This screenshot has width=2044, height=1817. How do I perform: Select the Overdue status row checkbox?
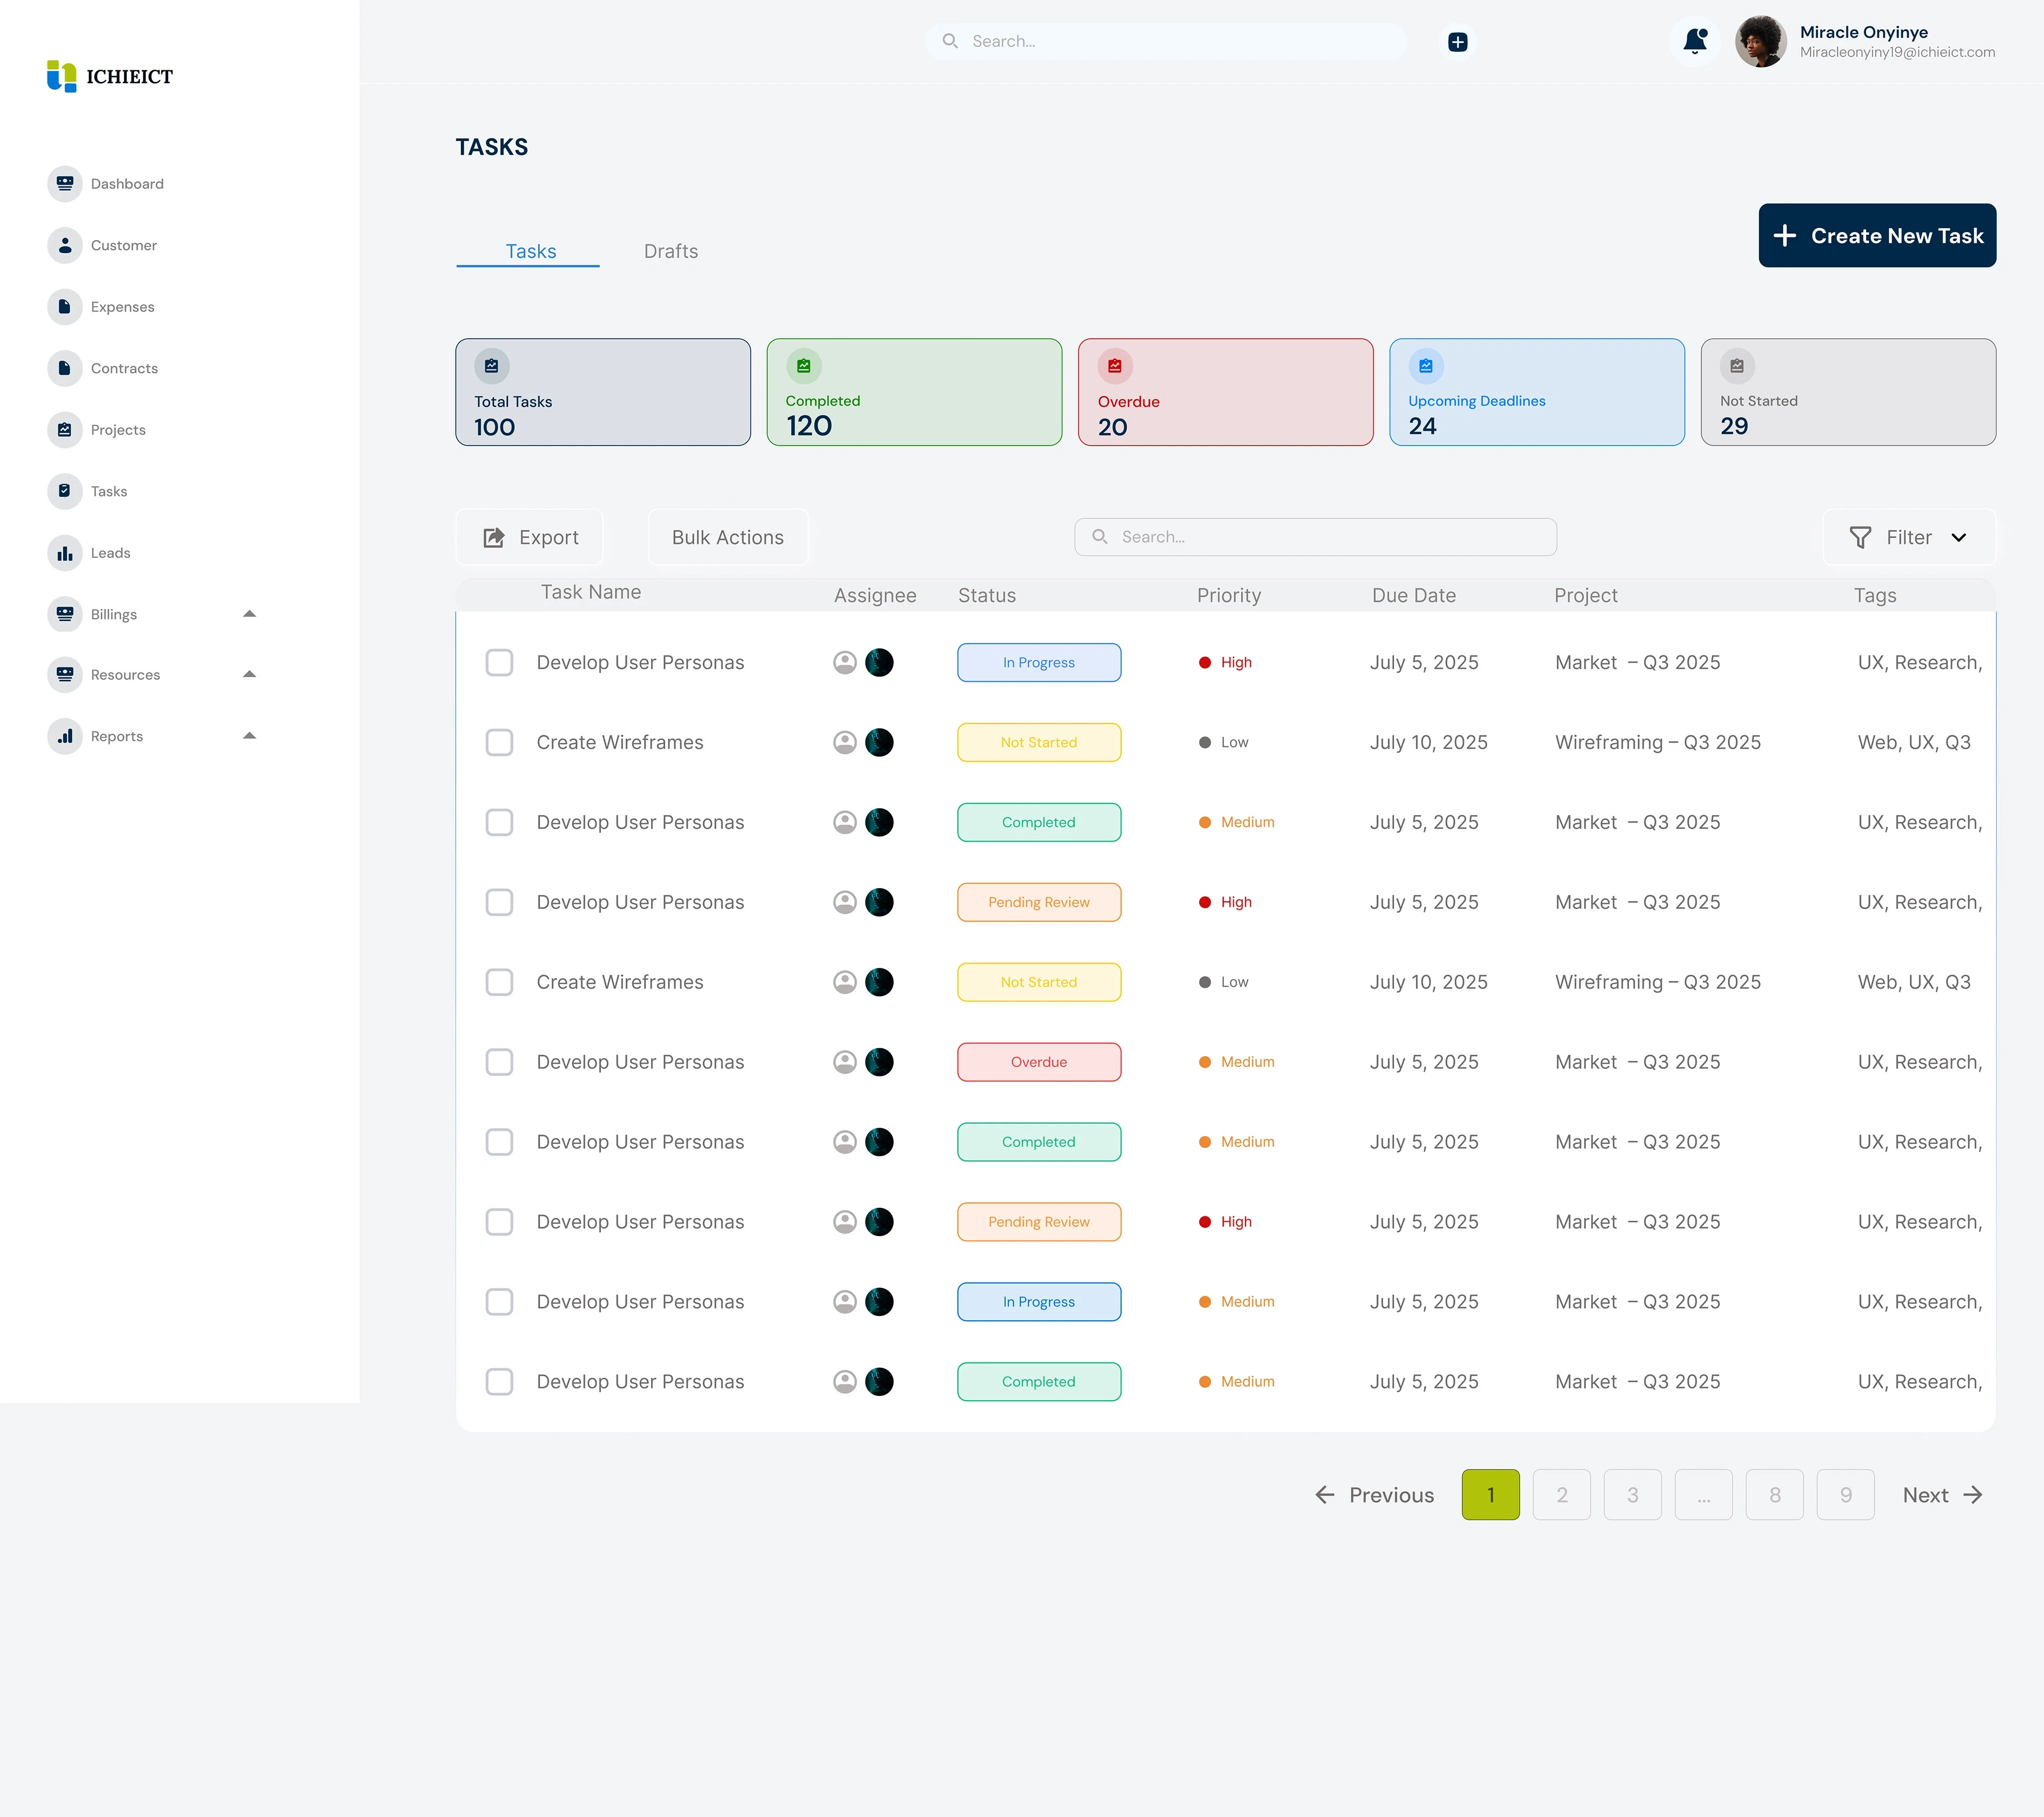pos(499,1062)
